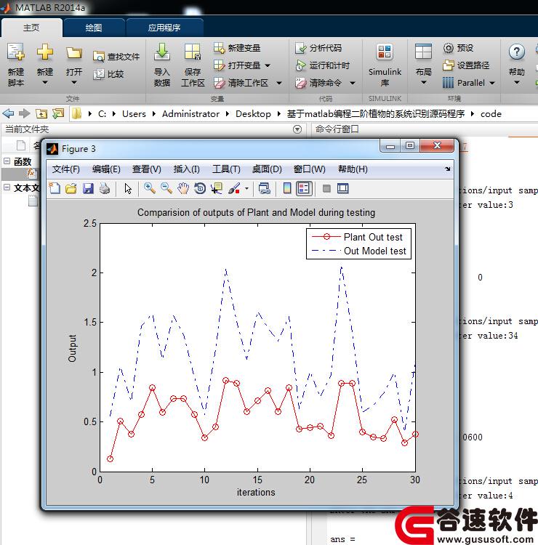The width and height of the screenshot is (538, 545).
Task: Click New Variable (新建变量)
Action: (237, 48)
